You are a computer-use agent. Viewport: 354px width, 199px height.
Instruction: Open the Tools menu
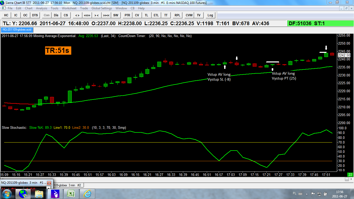pos(55,8)
